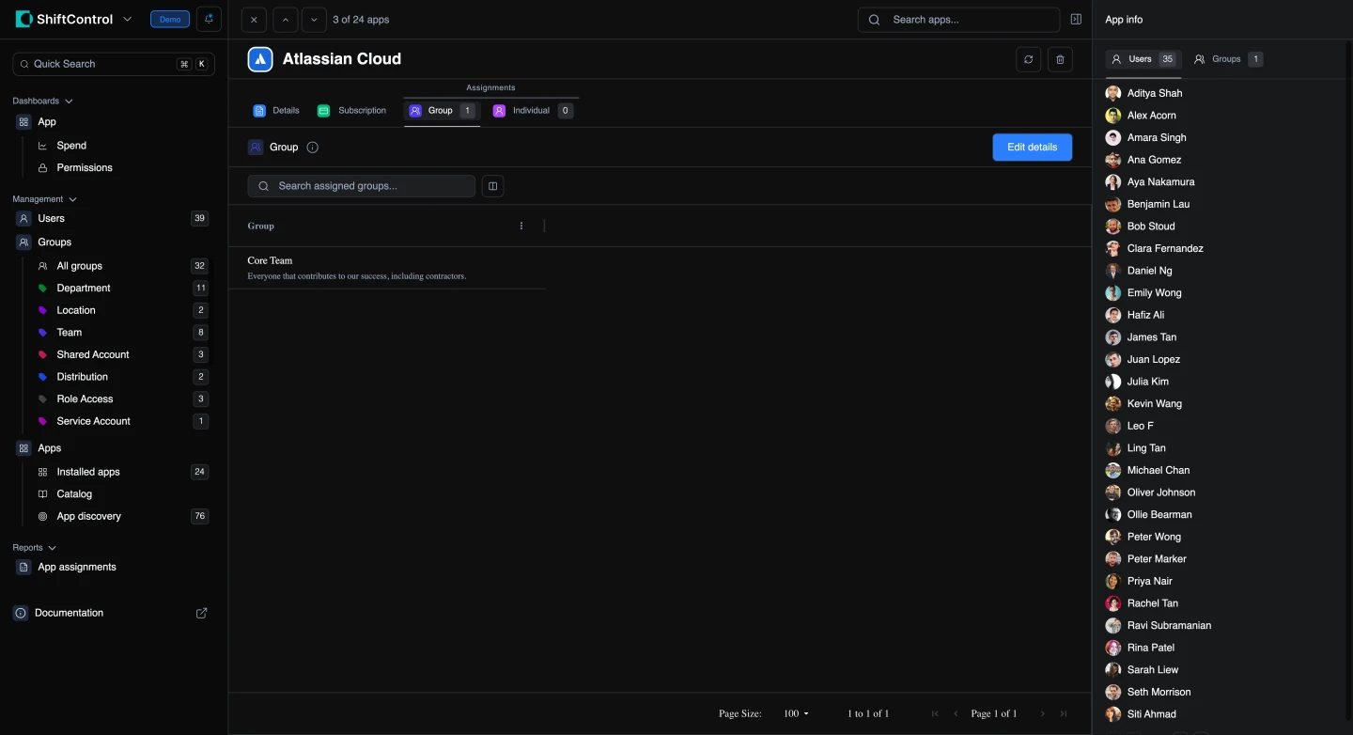Focus the Search assigned groups field

[362, 186]
